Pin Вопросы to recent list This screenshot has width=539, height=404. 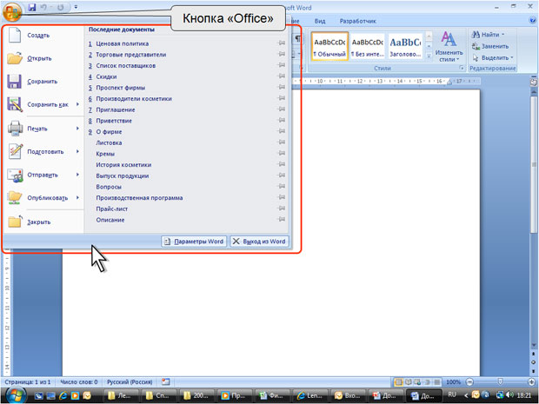(x=282, y=186)
